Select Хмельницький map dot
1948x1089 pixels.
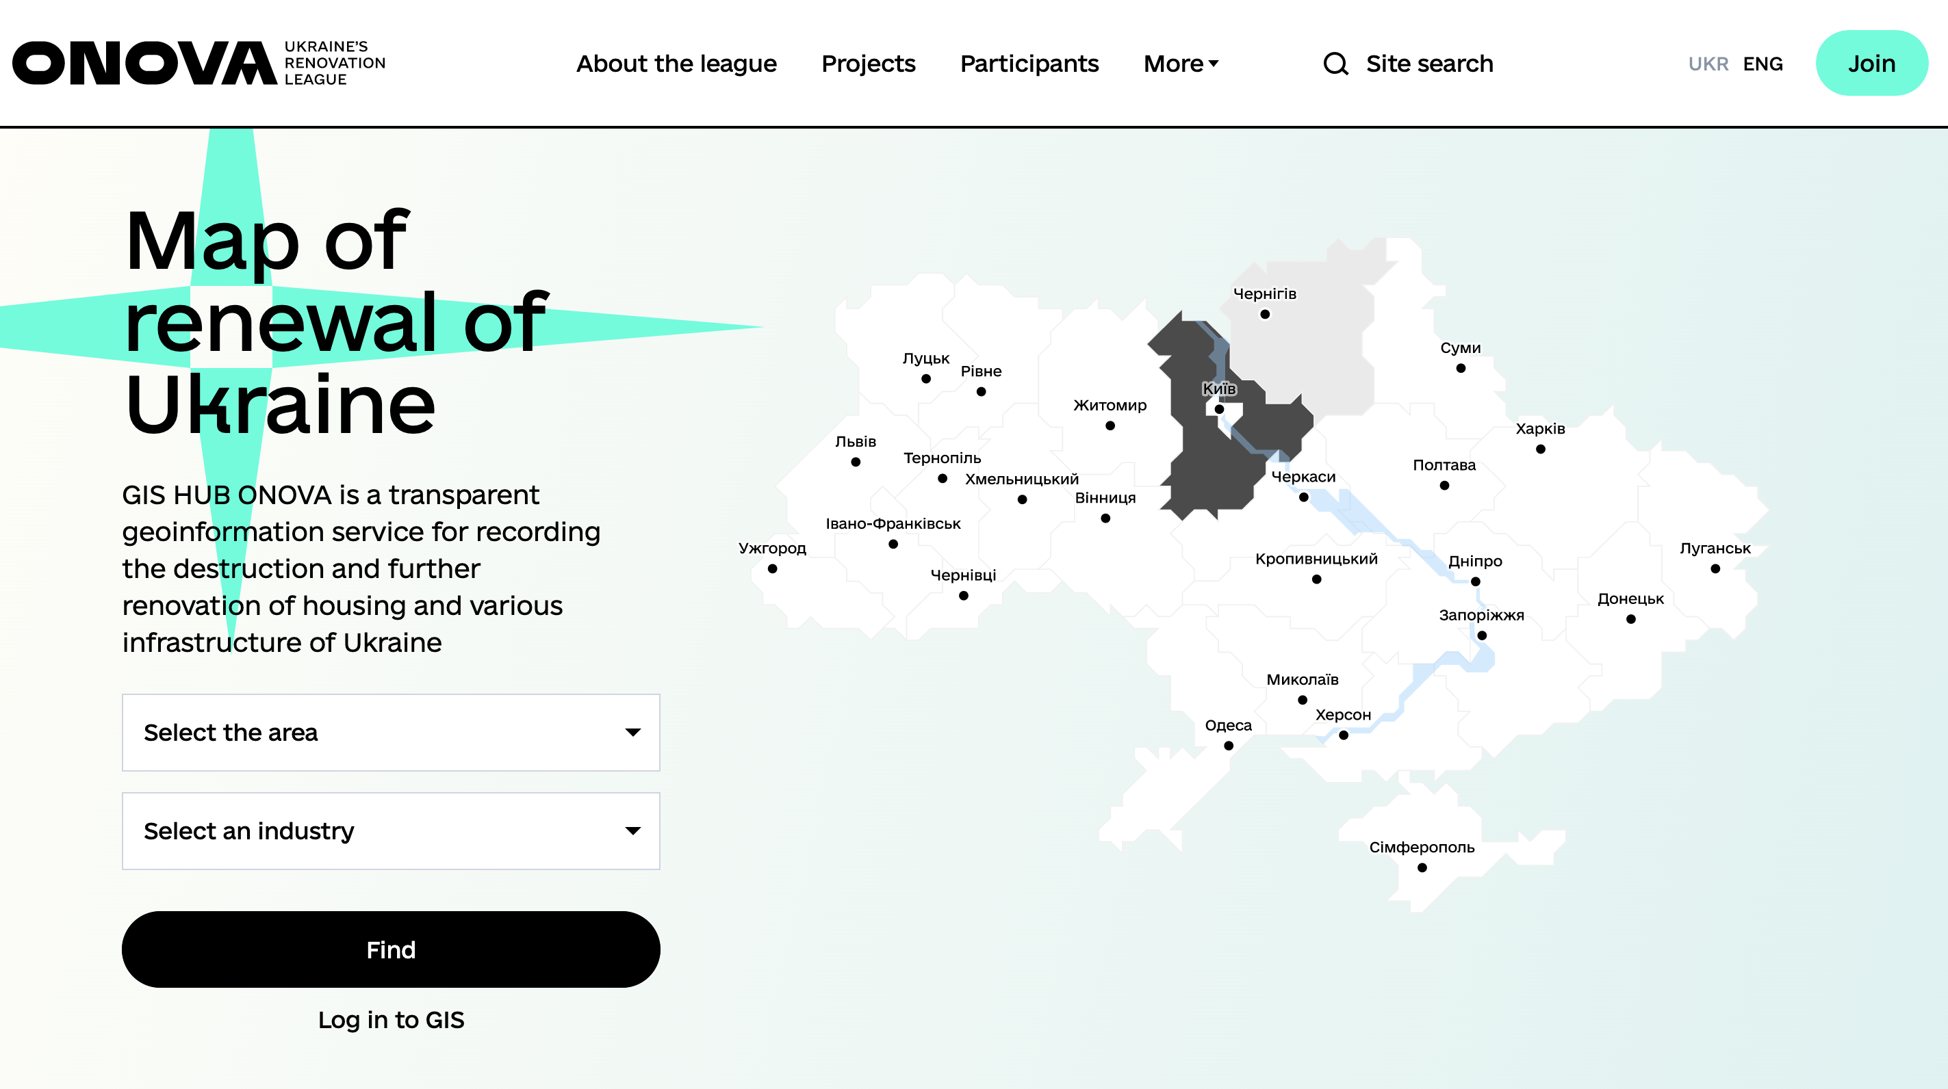[1023, 499]
